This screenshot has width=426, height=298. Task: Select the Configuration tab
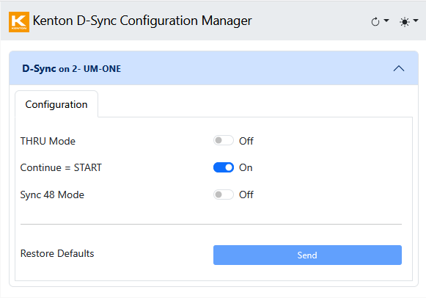56,104
